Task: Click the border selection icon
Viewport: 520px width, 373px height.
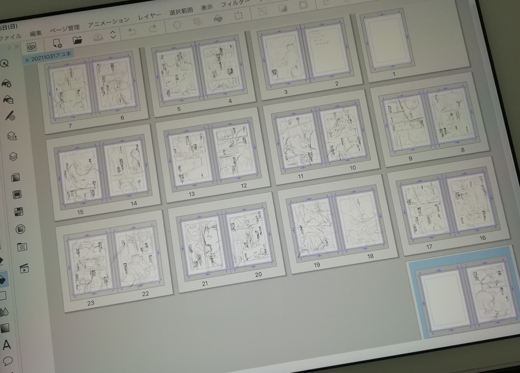Action: 303,5
